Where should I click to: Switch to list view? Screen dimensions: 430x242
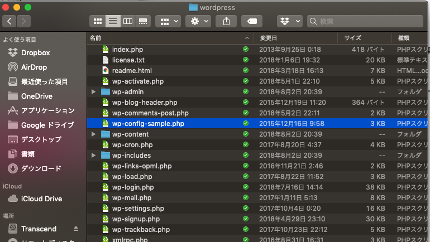(113, 21)
